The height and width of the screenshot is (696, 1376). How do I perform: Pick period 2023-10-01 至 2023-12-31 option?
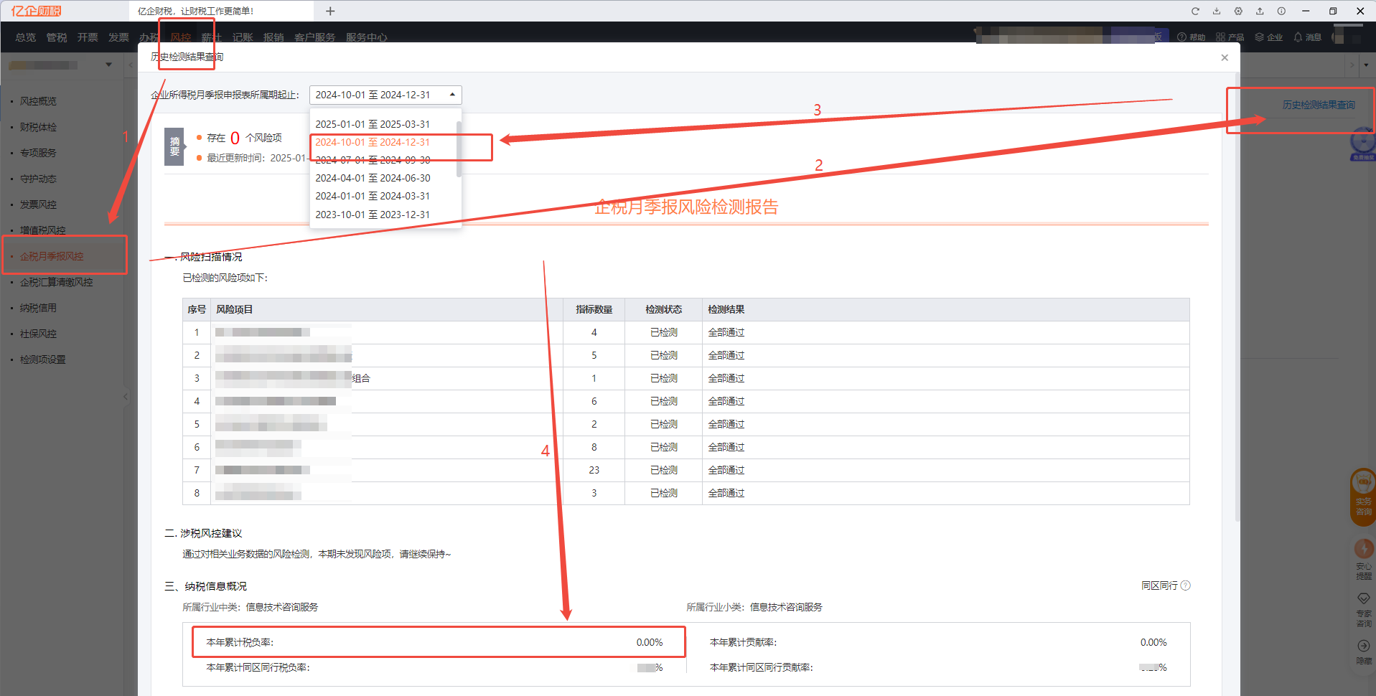pos(373,215)
